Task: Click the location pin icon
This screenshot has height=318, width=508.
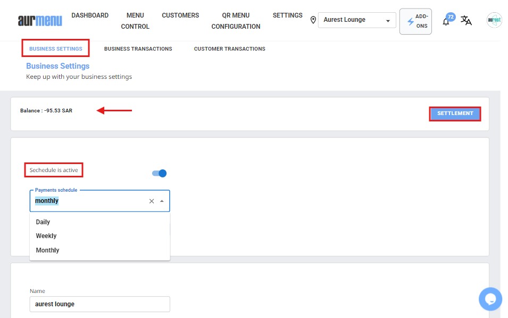Action: [313, 20]
